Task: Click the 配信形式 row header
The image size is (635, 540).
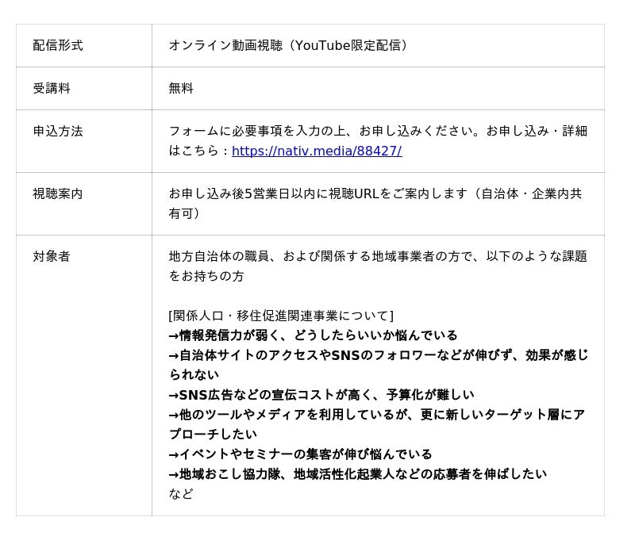Action: [57, 45]
